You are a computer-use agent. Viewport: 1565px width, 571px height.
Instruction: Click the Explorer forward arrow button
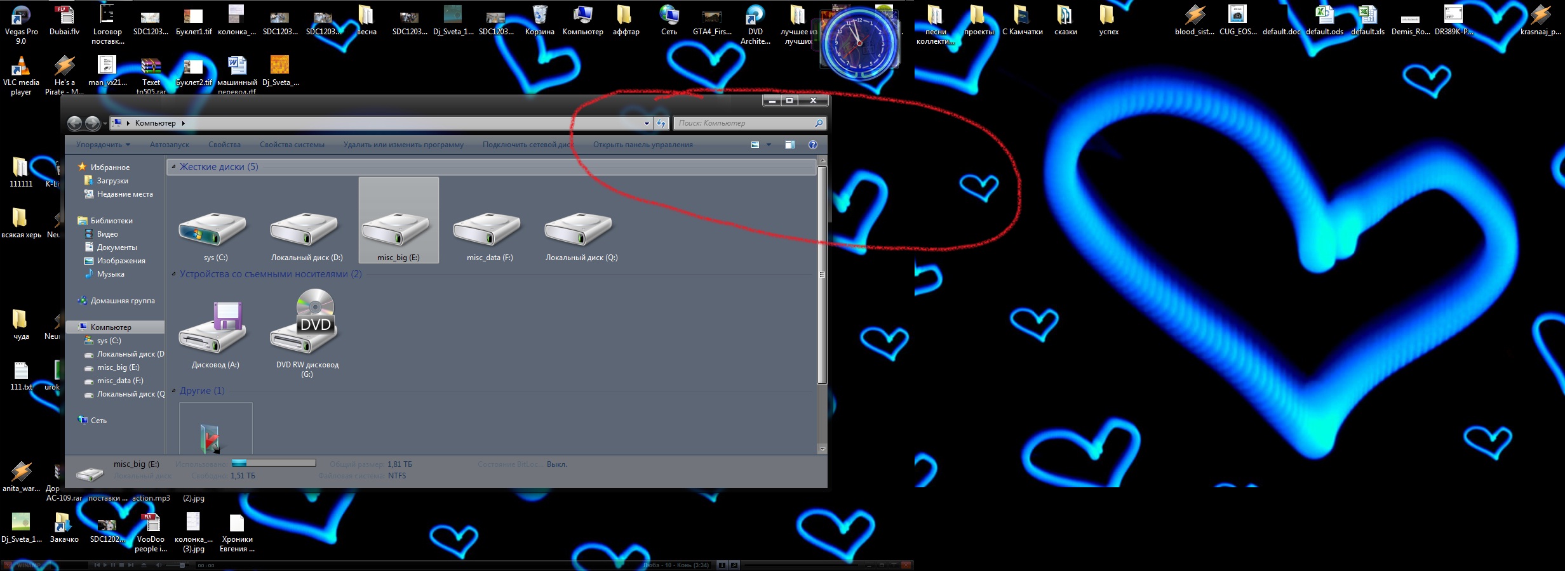[x=92, y=123]
